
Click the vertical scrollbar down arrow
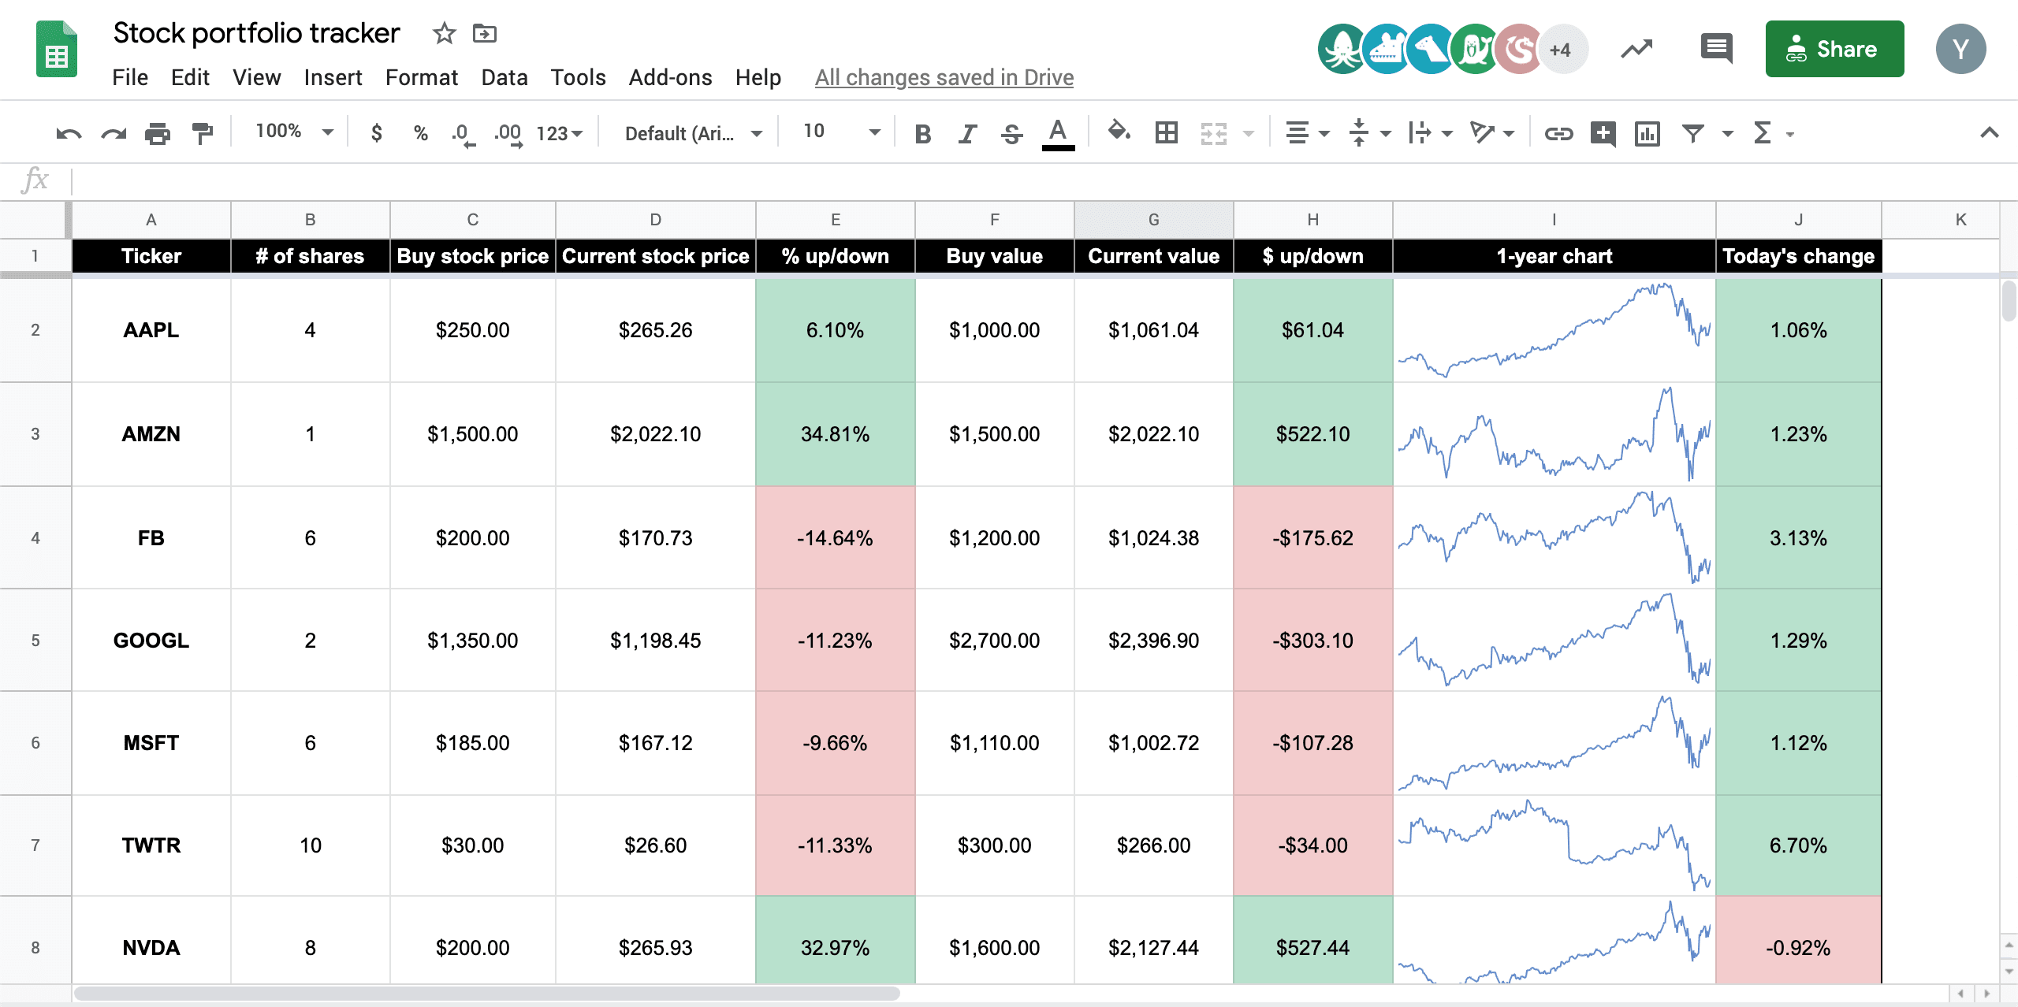(x=2009, y=972)
